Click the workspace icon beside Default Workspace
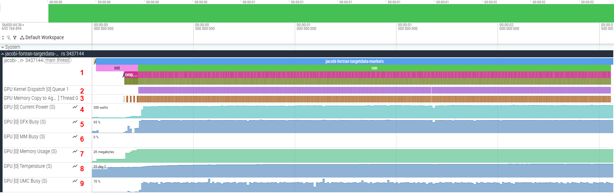Viewport: 614px width, 193px height. 22,38
